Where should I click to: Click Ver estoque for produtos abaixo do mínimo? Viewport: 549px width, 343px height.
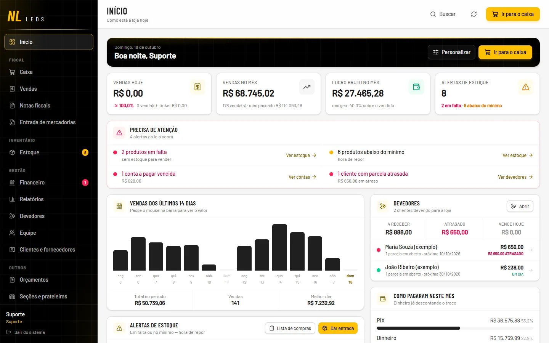[518, 155]
